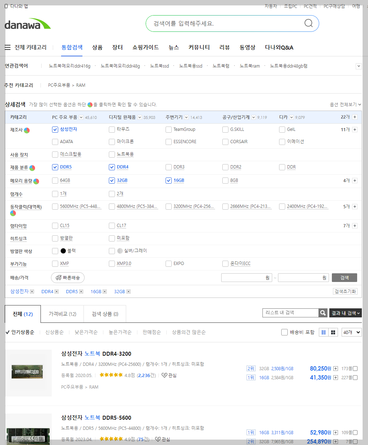
Task: Uncheck the DDR5 checkbox
Action: [x=55, y=167]
